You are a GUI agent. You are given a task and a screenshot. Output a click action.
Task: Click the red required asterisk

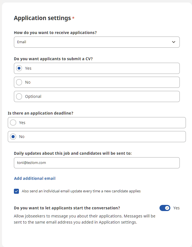pos(73,18)
